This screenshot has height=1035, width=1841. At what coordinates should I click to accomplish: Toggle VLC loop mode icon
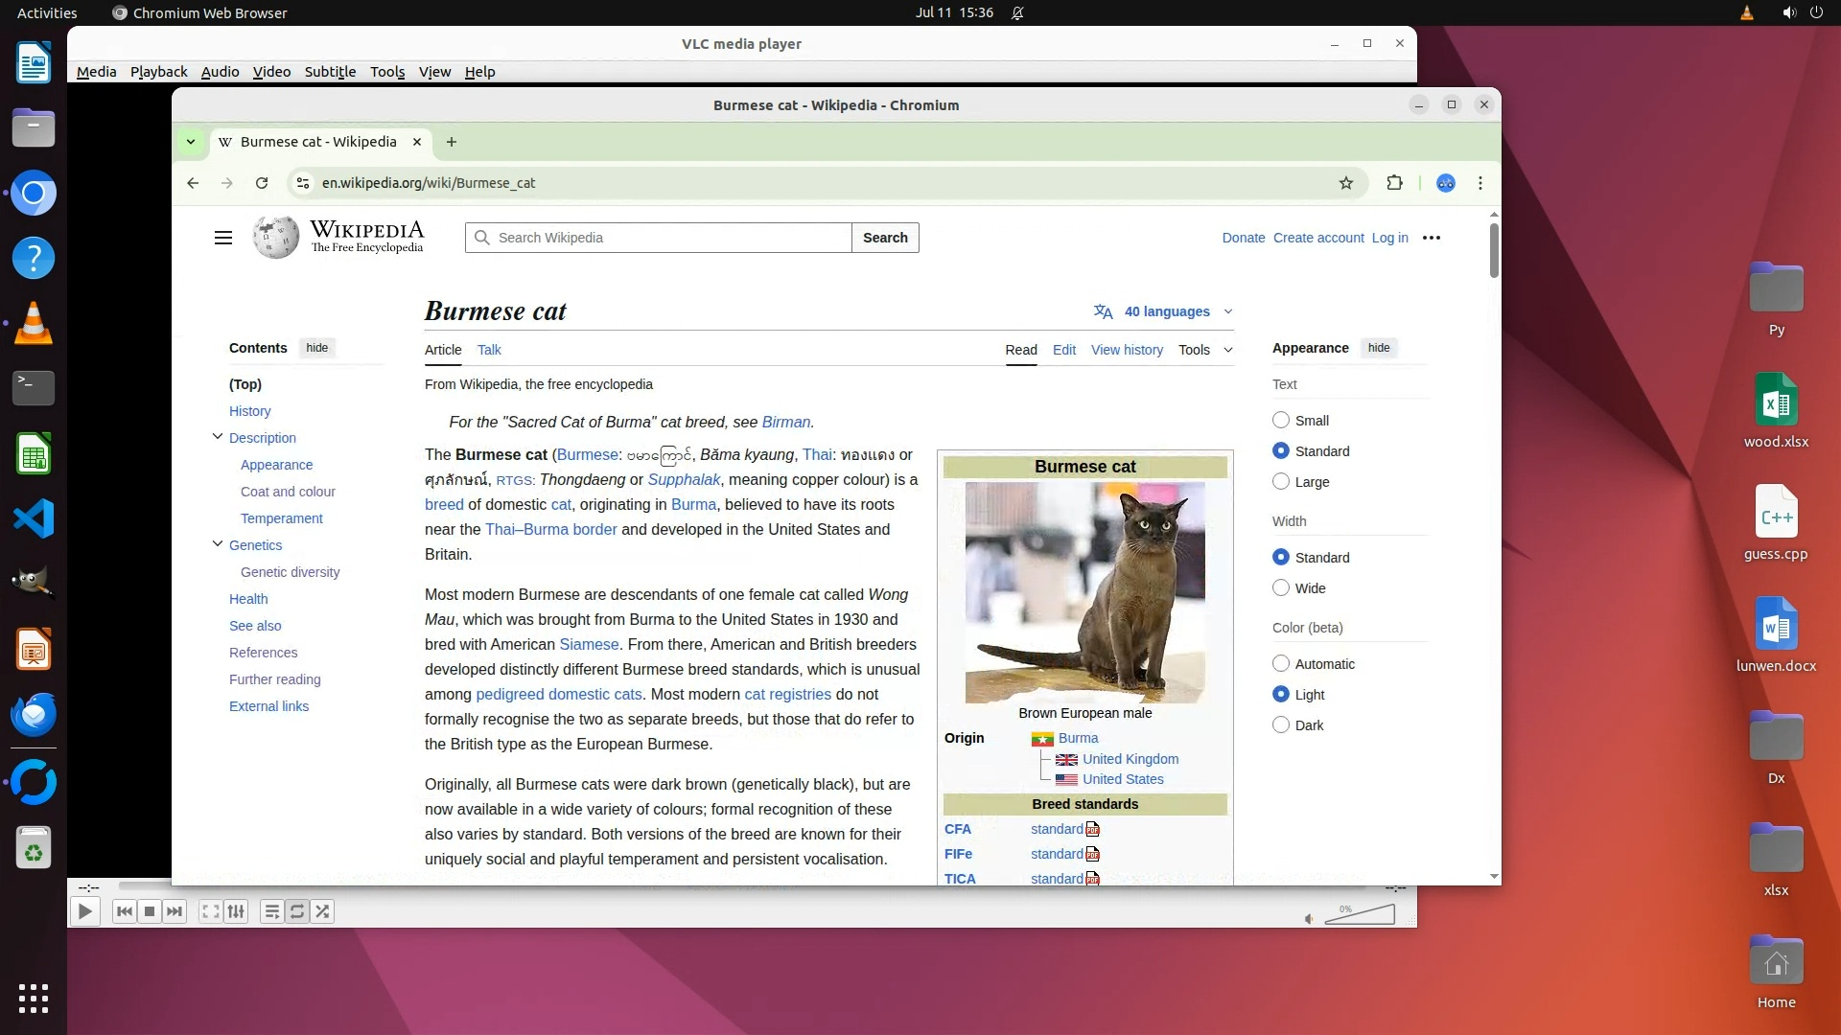pyautogui.click(x=297, y=911)
